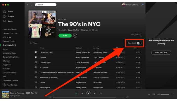Screen dimensions: 177x101
Task: Go forward with the right chevron
Action: 32,5
